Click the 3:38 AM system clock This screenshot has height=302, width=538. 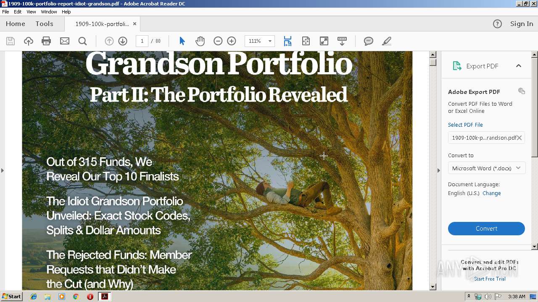[517, 297]
